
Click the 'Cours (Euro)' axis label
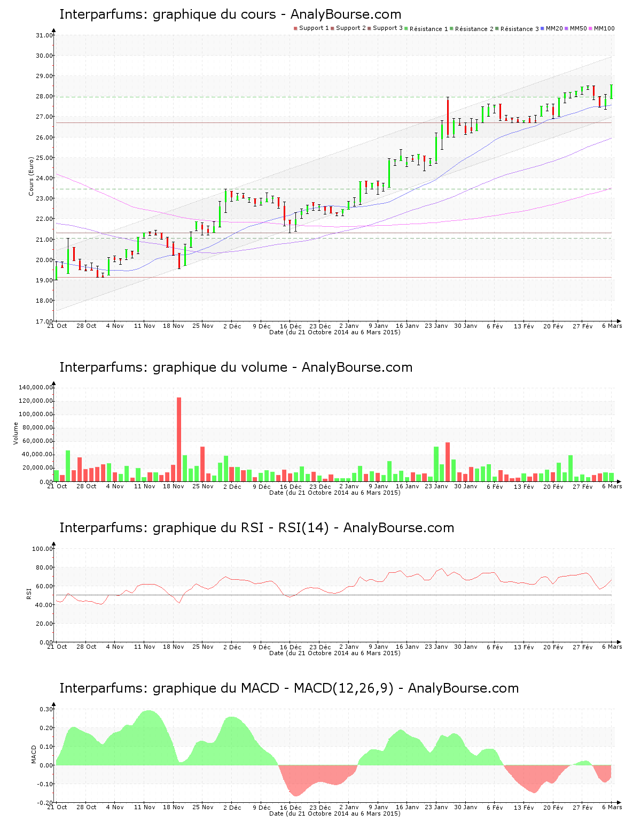(31, 176)
